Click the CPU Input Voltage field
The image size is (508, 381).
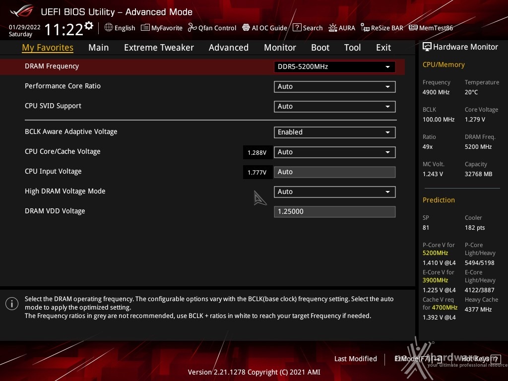(335, 172)
